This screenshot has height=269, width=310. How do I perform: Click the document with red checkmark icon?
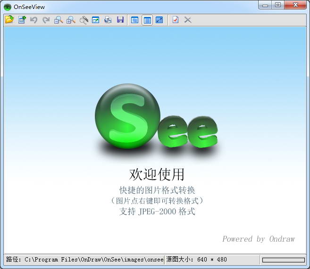point(176,20)
